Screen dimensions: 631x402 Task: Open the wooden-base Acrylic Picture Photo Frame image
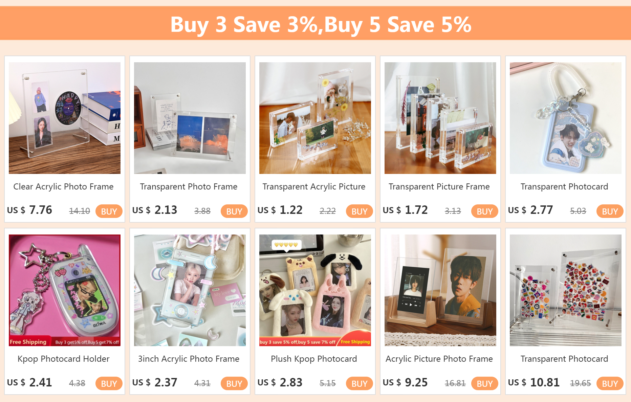click(440, 290)
